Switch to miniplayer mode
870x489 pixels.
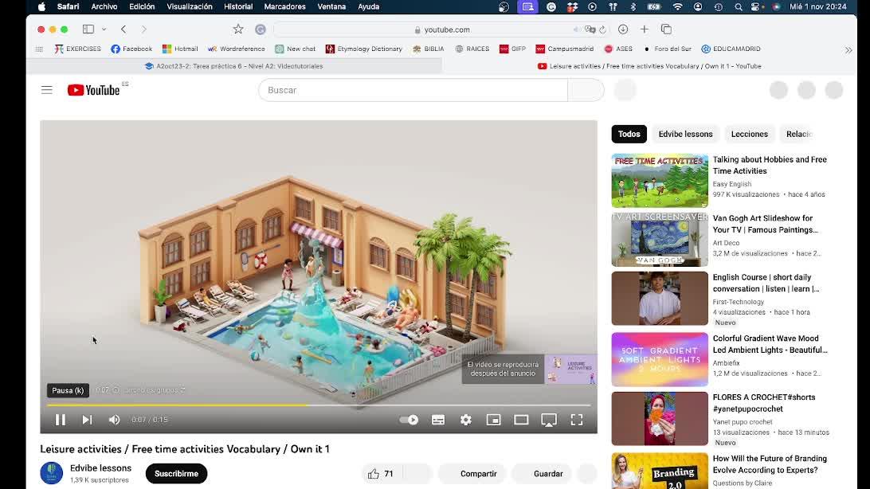pos(493,420)
